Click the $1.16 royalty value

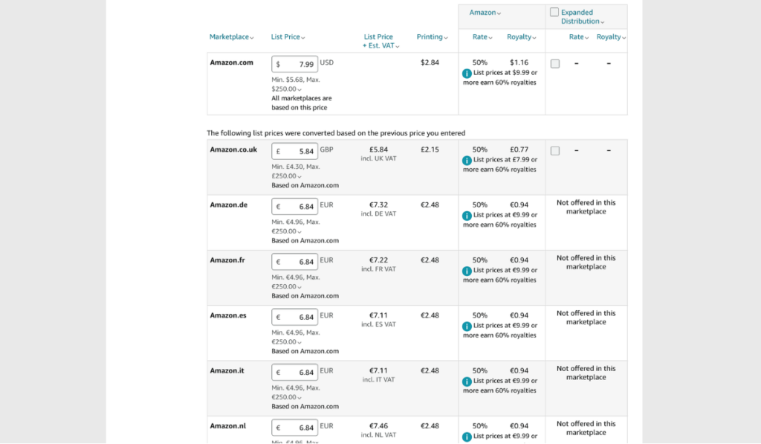coord(519,62)
